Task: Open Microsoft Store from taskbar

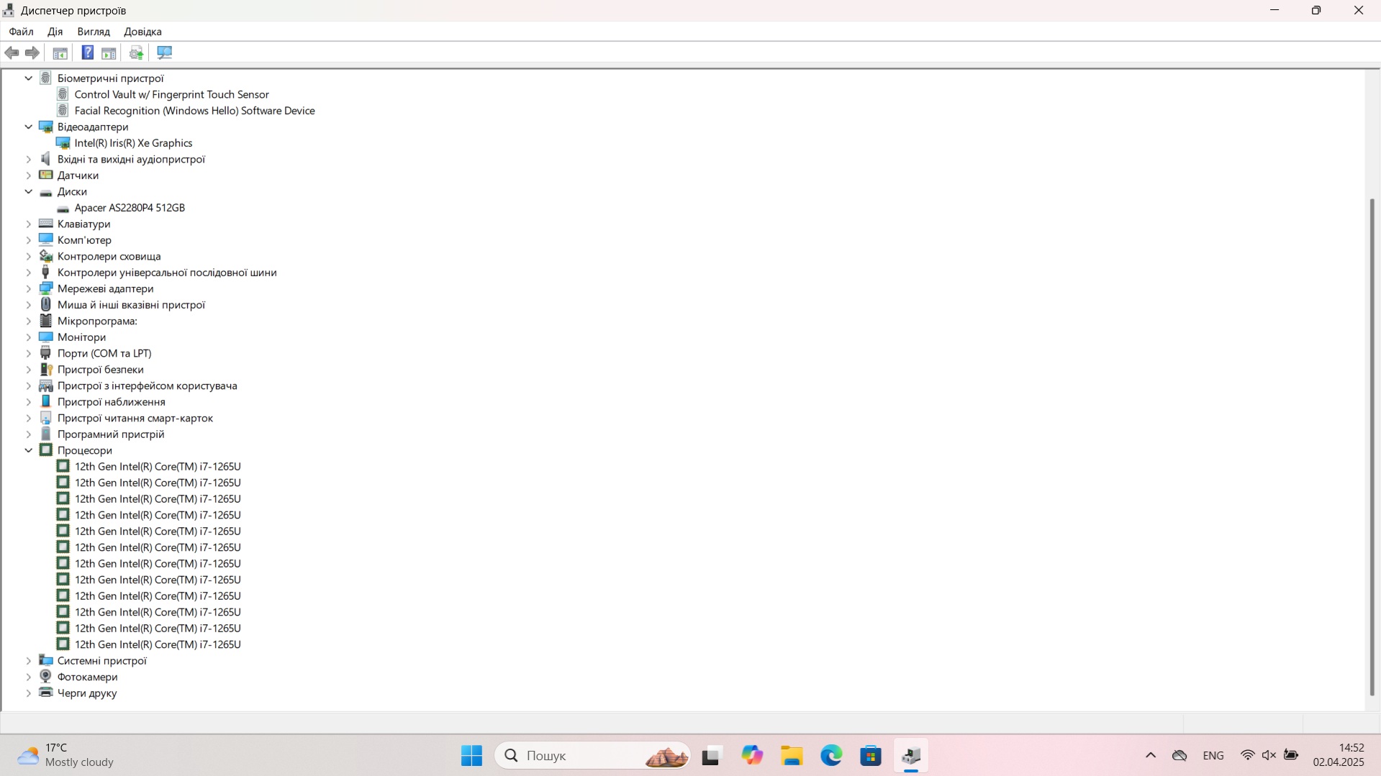Action: point(871,755)
